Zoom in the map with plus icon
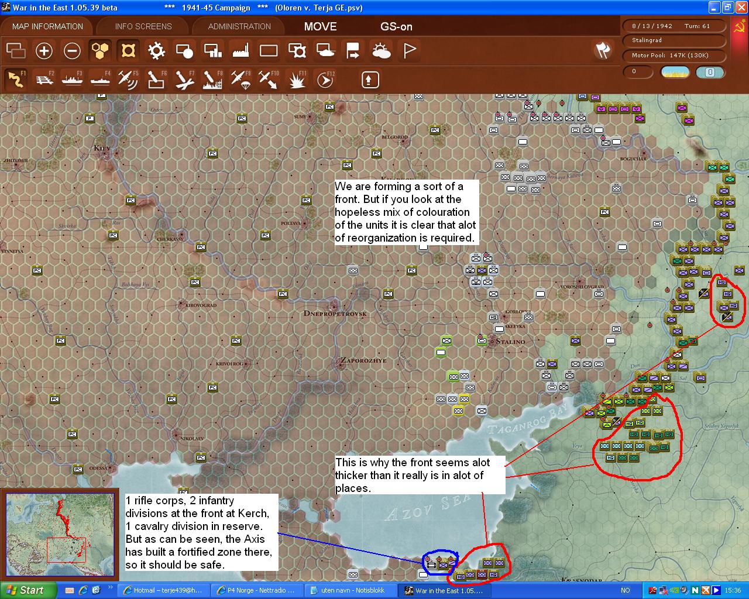 (x=44, y=51)
